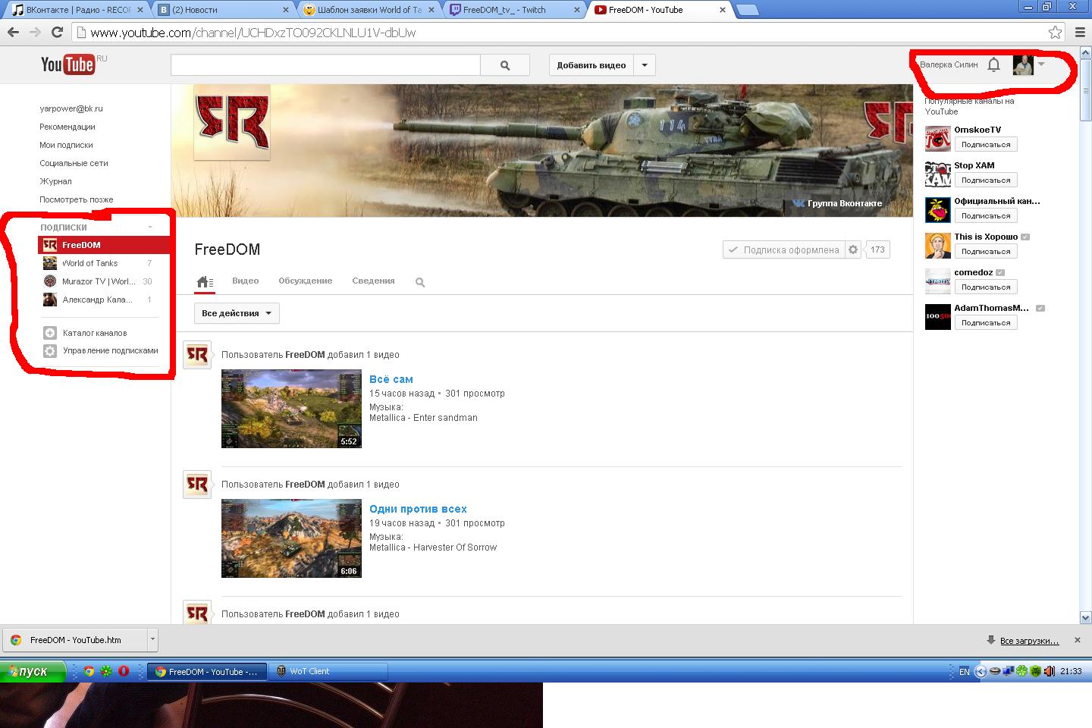The image size is (1092, 728).
Task: Open subscription settings gear next to 173
Action: pos(853,249)
